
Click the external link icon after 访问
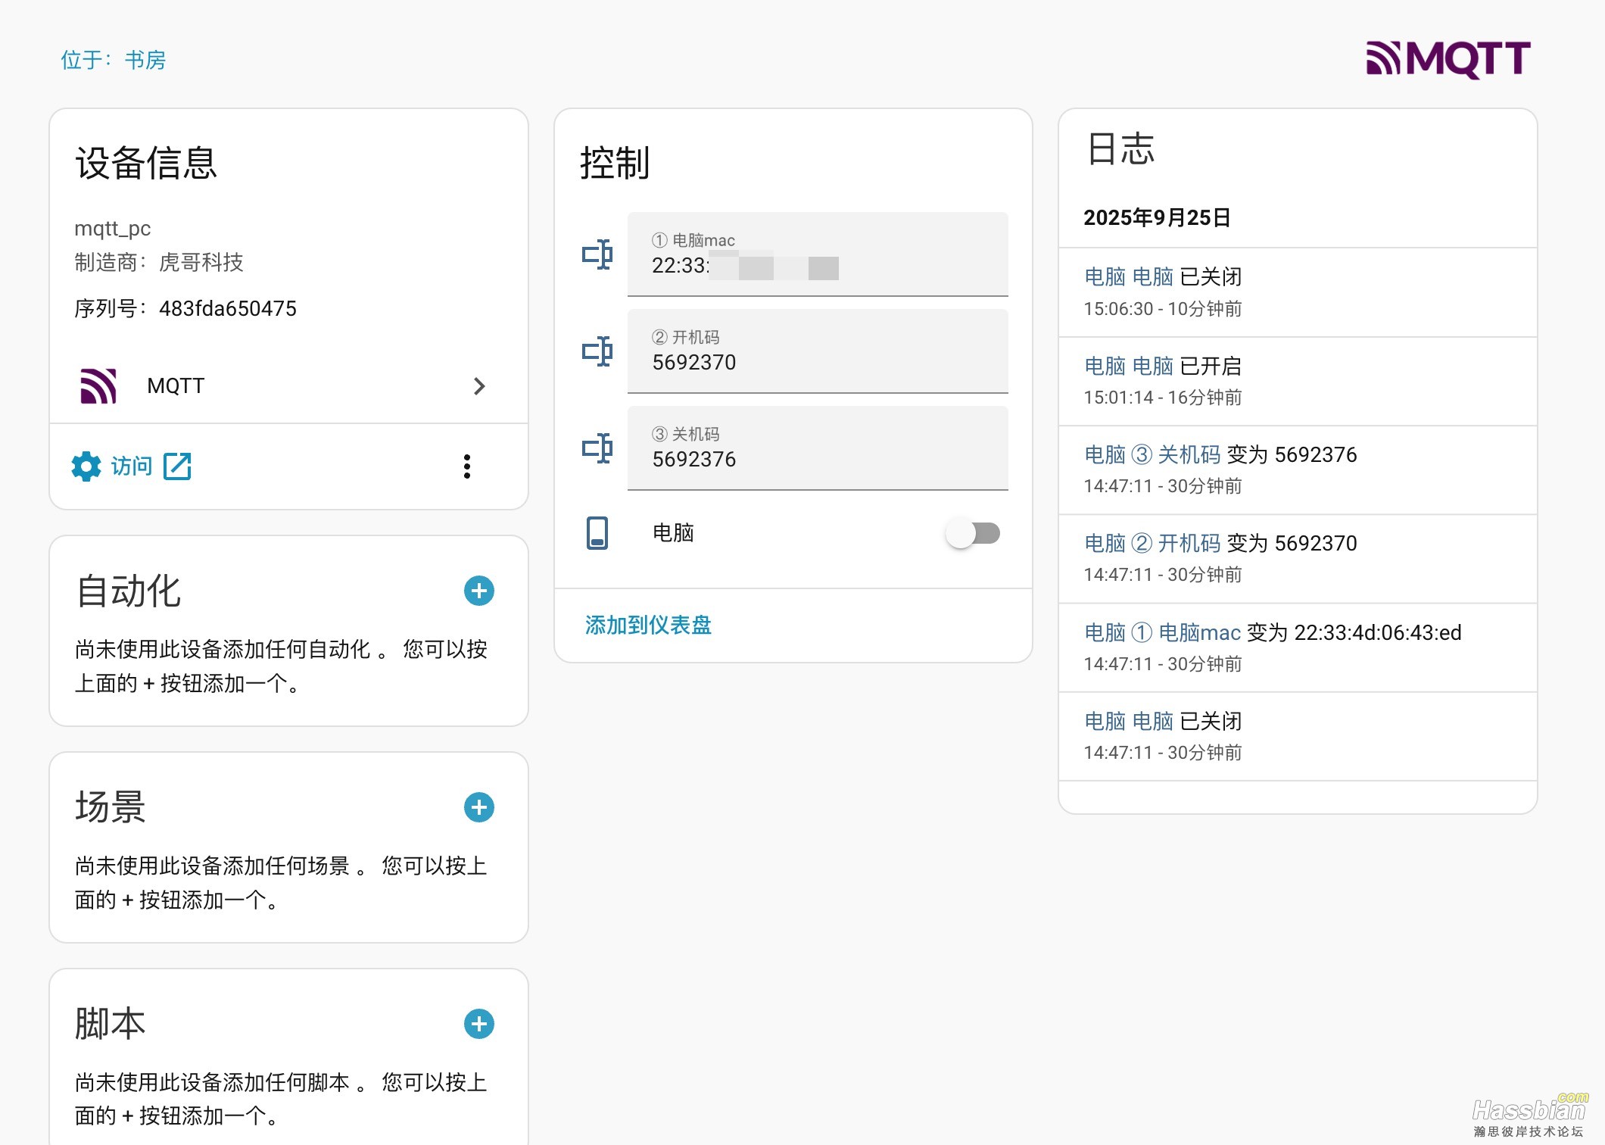[x=178, y=466]
